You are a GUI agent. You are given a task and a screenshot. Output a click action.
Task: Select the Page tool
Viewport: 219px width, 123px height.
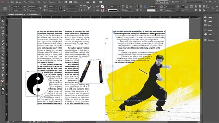click(x=3, y=24)
